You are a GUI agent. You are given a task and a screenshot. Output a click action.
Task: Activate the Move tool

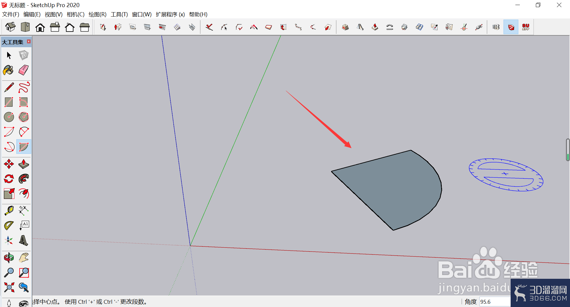tap(9, 164)
